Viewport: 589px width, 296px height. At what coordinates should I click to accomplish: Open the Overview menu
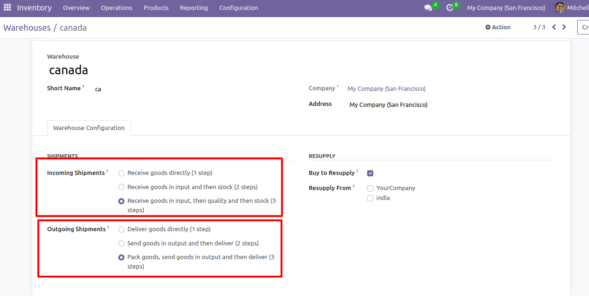[x=76, y=8]
